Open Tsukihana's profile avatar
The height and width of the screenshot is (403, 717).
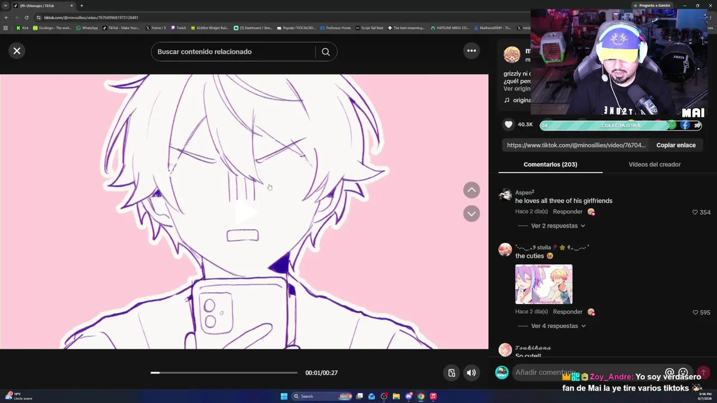pyautogui.click(x=505, y=350)
